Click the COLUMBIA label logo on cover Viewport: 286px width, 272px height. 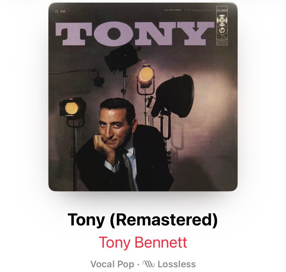coord(222,11)
